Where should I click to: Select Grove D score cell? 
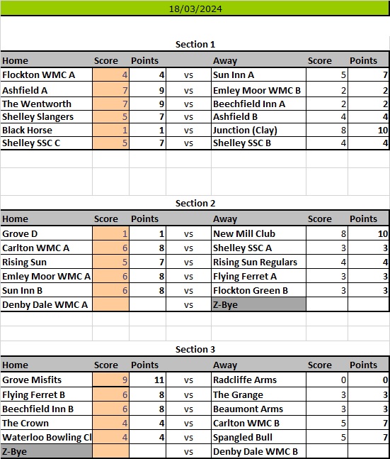pos(110,233)
